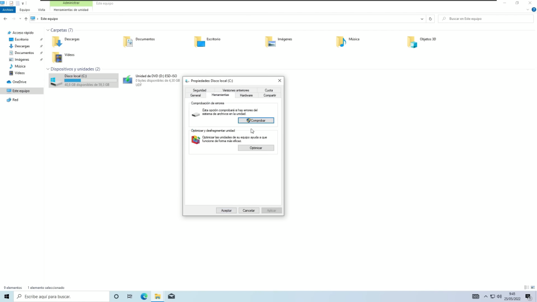Expand the address bar history dropdown

(423, 19)
